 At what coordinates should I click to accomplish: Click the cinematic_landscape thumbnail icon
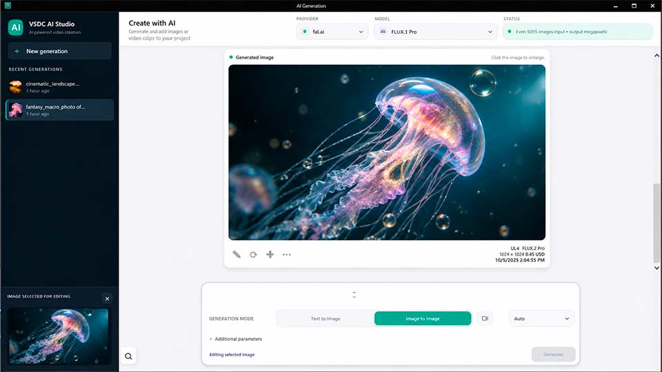[16, 87]
